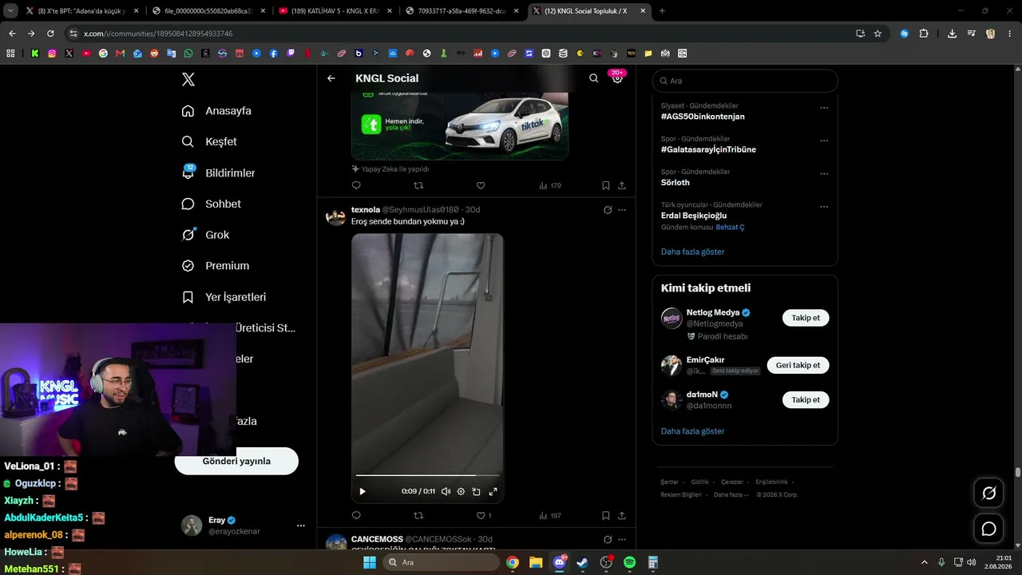
Task: Open floating messages chat button
Action: (988, 529)
